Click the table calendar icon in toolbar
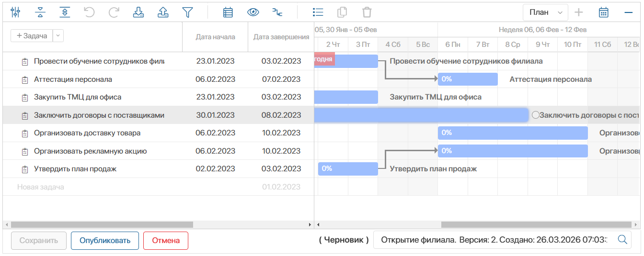 click(x=228, y=12)
